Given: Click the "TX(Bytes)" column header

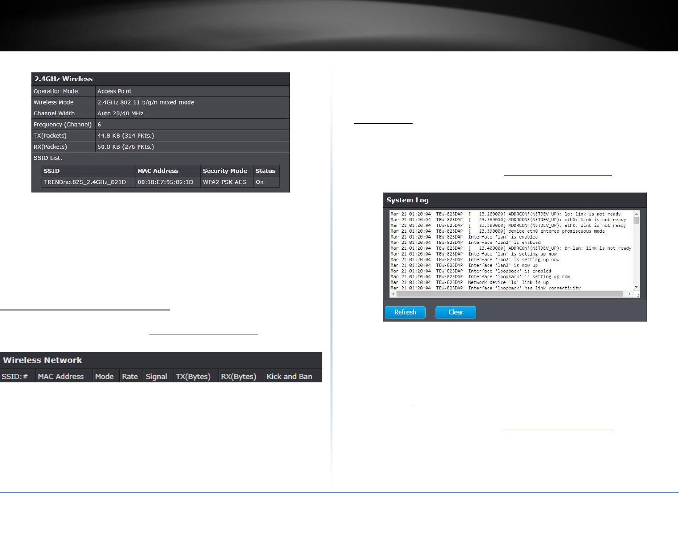Looking at the screenshot, I should pyautogui.click(x=196, y=377).
